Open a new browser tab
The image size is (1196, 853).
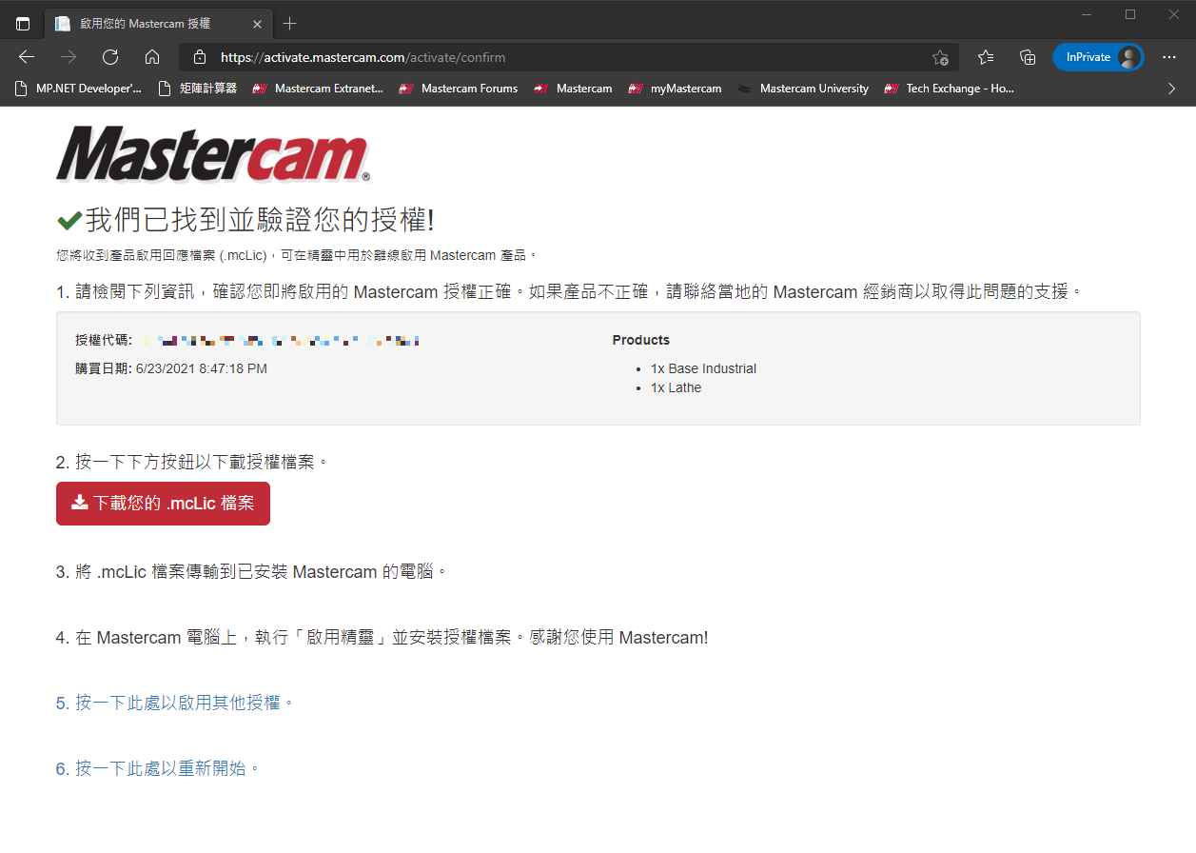290,24
